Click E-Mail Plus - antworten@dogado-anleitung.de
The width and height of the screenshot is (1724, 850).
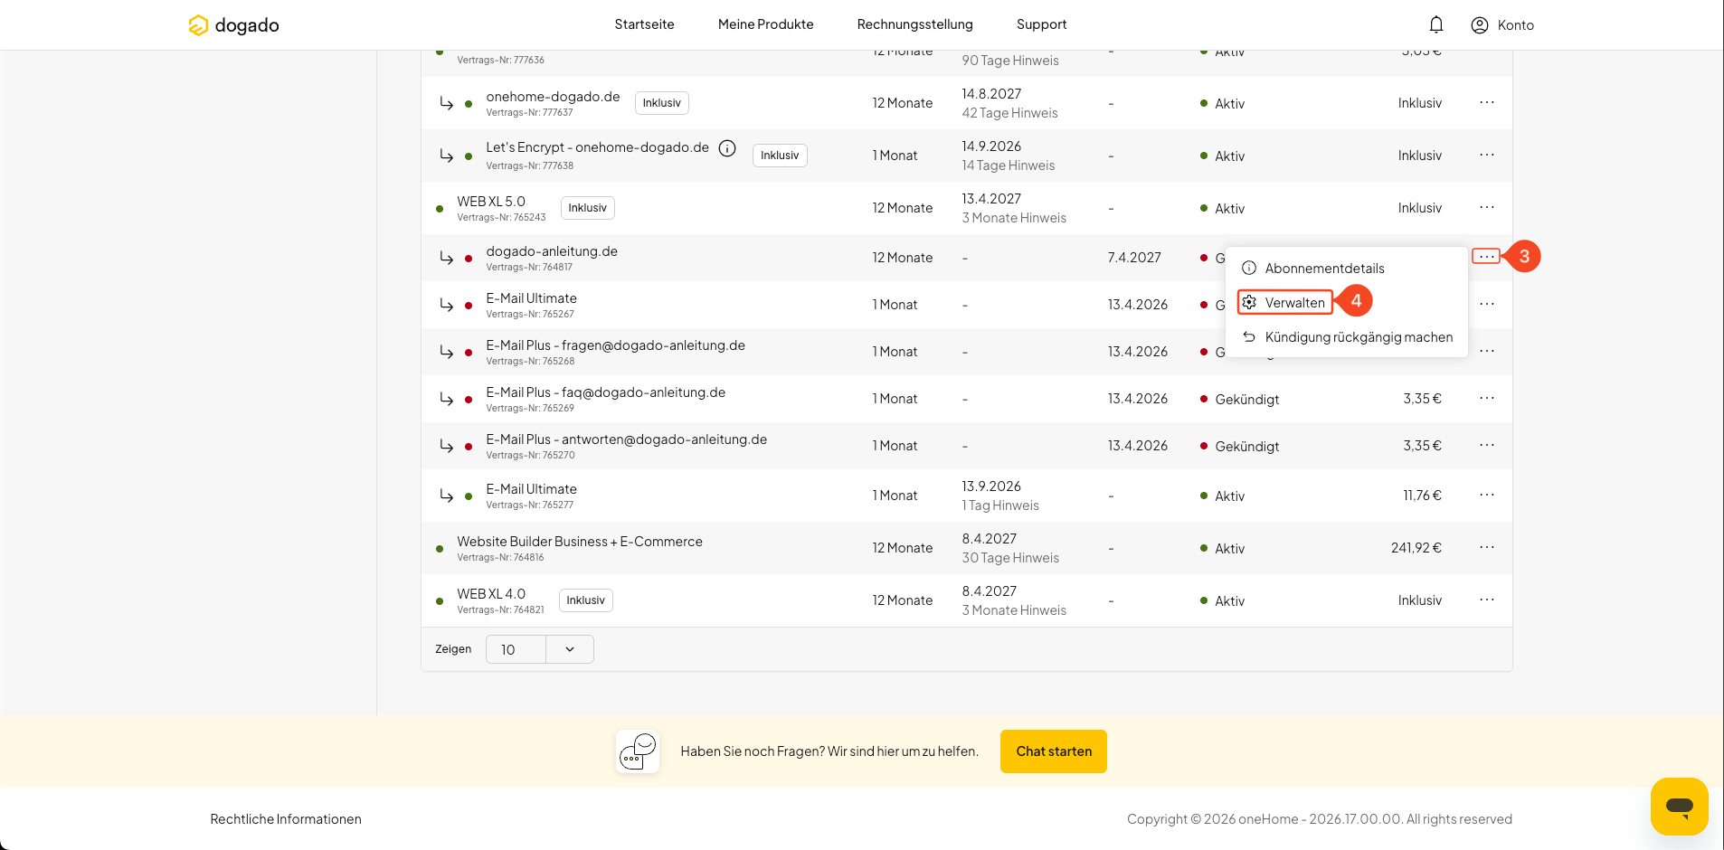coord(626,439)
